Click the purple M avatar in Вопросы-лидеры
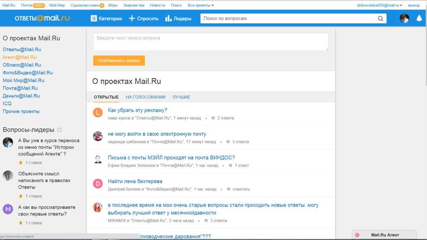The width and height of the screenshot is (427, 240). point(8,209)
